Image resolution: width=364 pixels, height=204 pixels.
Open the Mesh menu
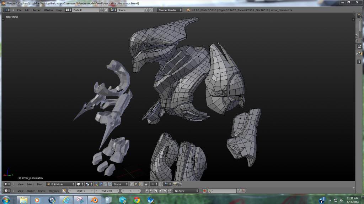click(40, 184)
